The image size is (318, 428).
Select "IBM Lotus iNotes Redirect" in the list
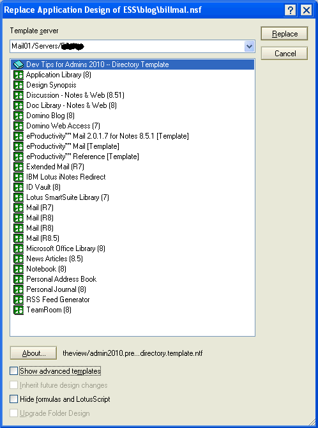pyautogui.click(x=66, y=177)
